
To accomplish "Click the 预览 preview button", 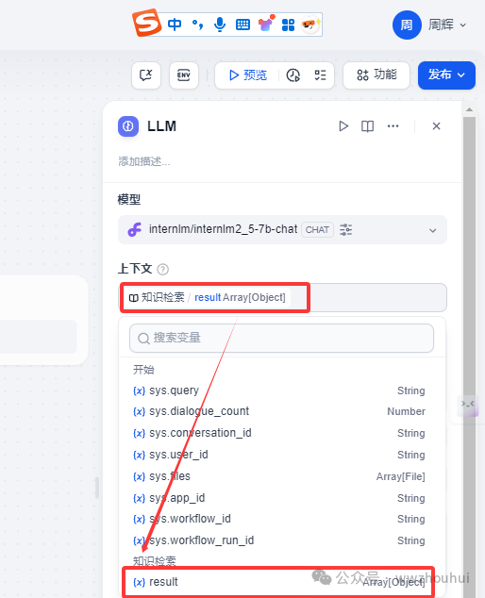I will 247,75.
